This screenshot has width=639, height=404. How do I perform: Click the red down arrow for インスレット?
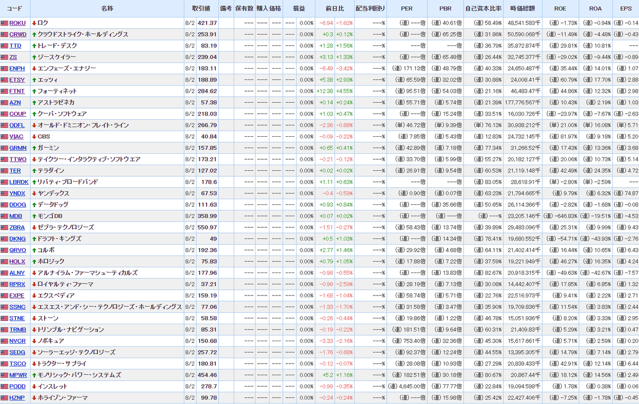pyautogui.click(x=34, y=386)
